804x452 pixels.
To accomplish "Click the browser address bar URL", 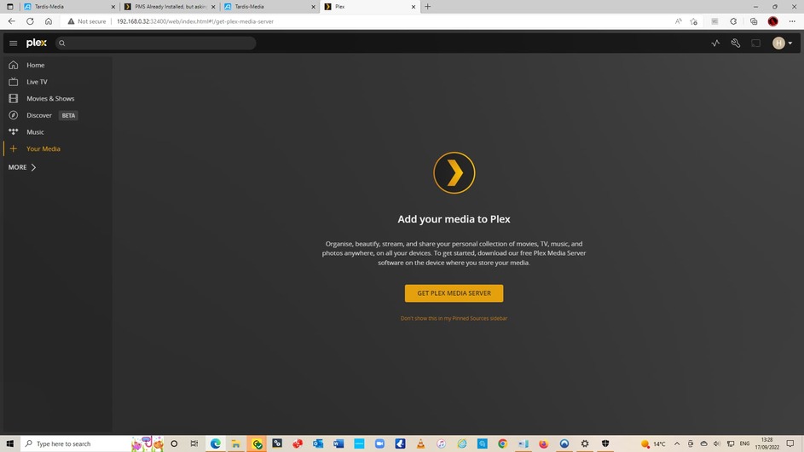I will click(x=195, y=21).
